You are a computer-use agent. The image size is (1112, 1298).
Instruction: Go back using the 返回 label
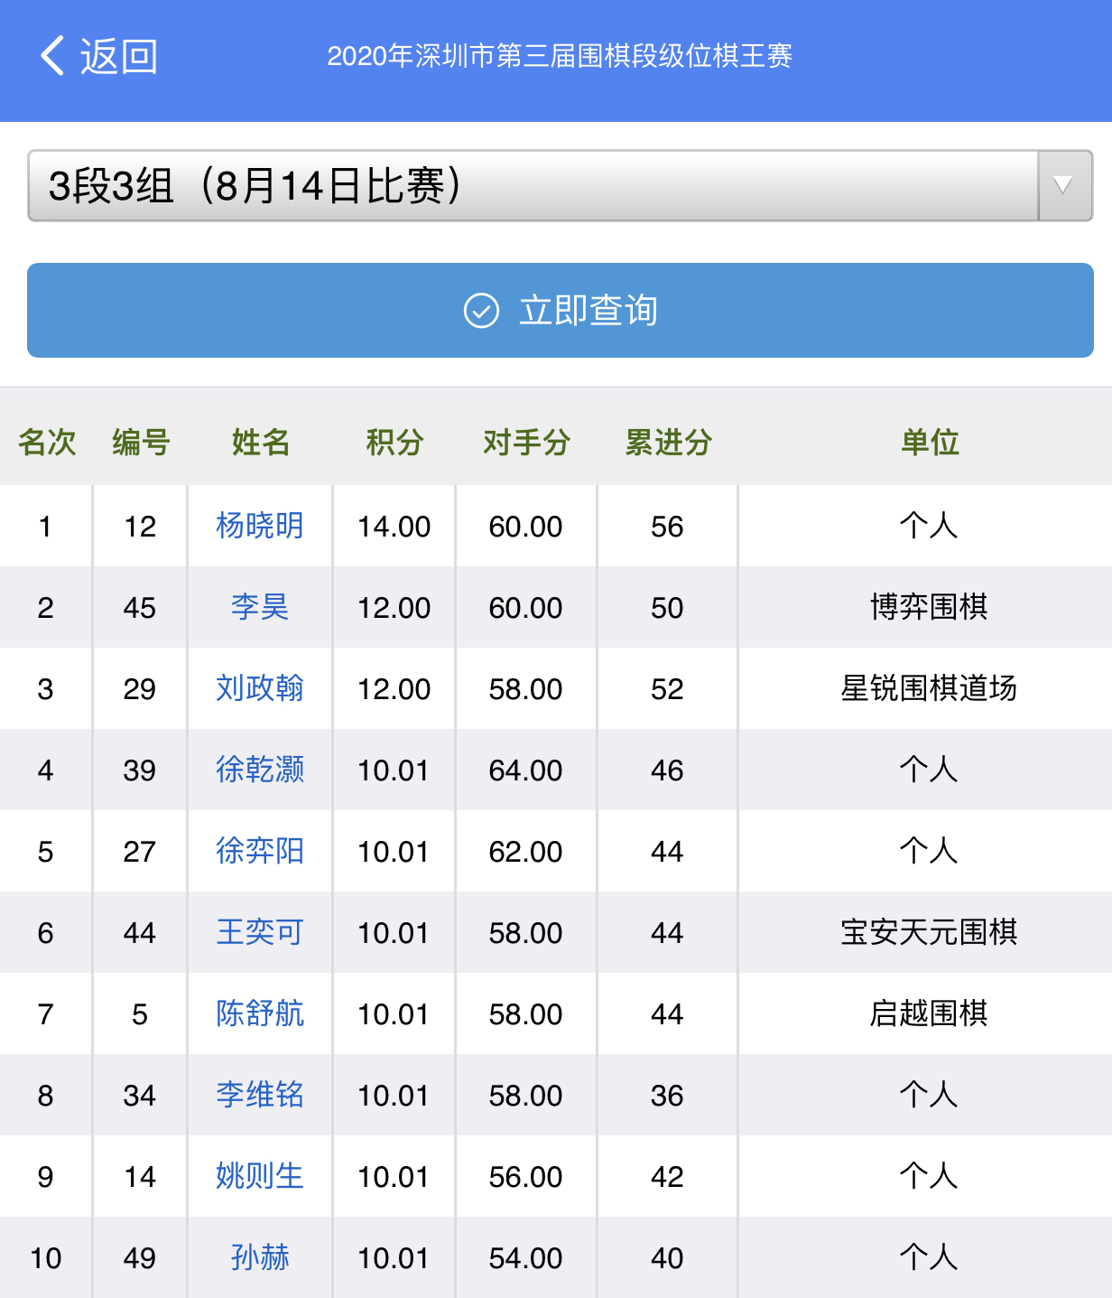tap(118, 56)
